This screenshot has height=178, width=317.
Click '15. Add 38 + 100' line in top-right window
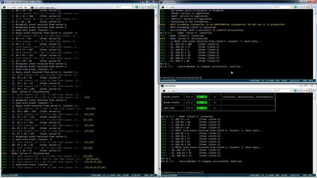(x=195, y=44)
